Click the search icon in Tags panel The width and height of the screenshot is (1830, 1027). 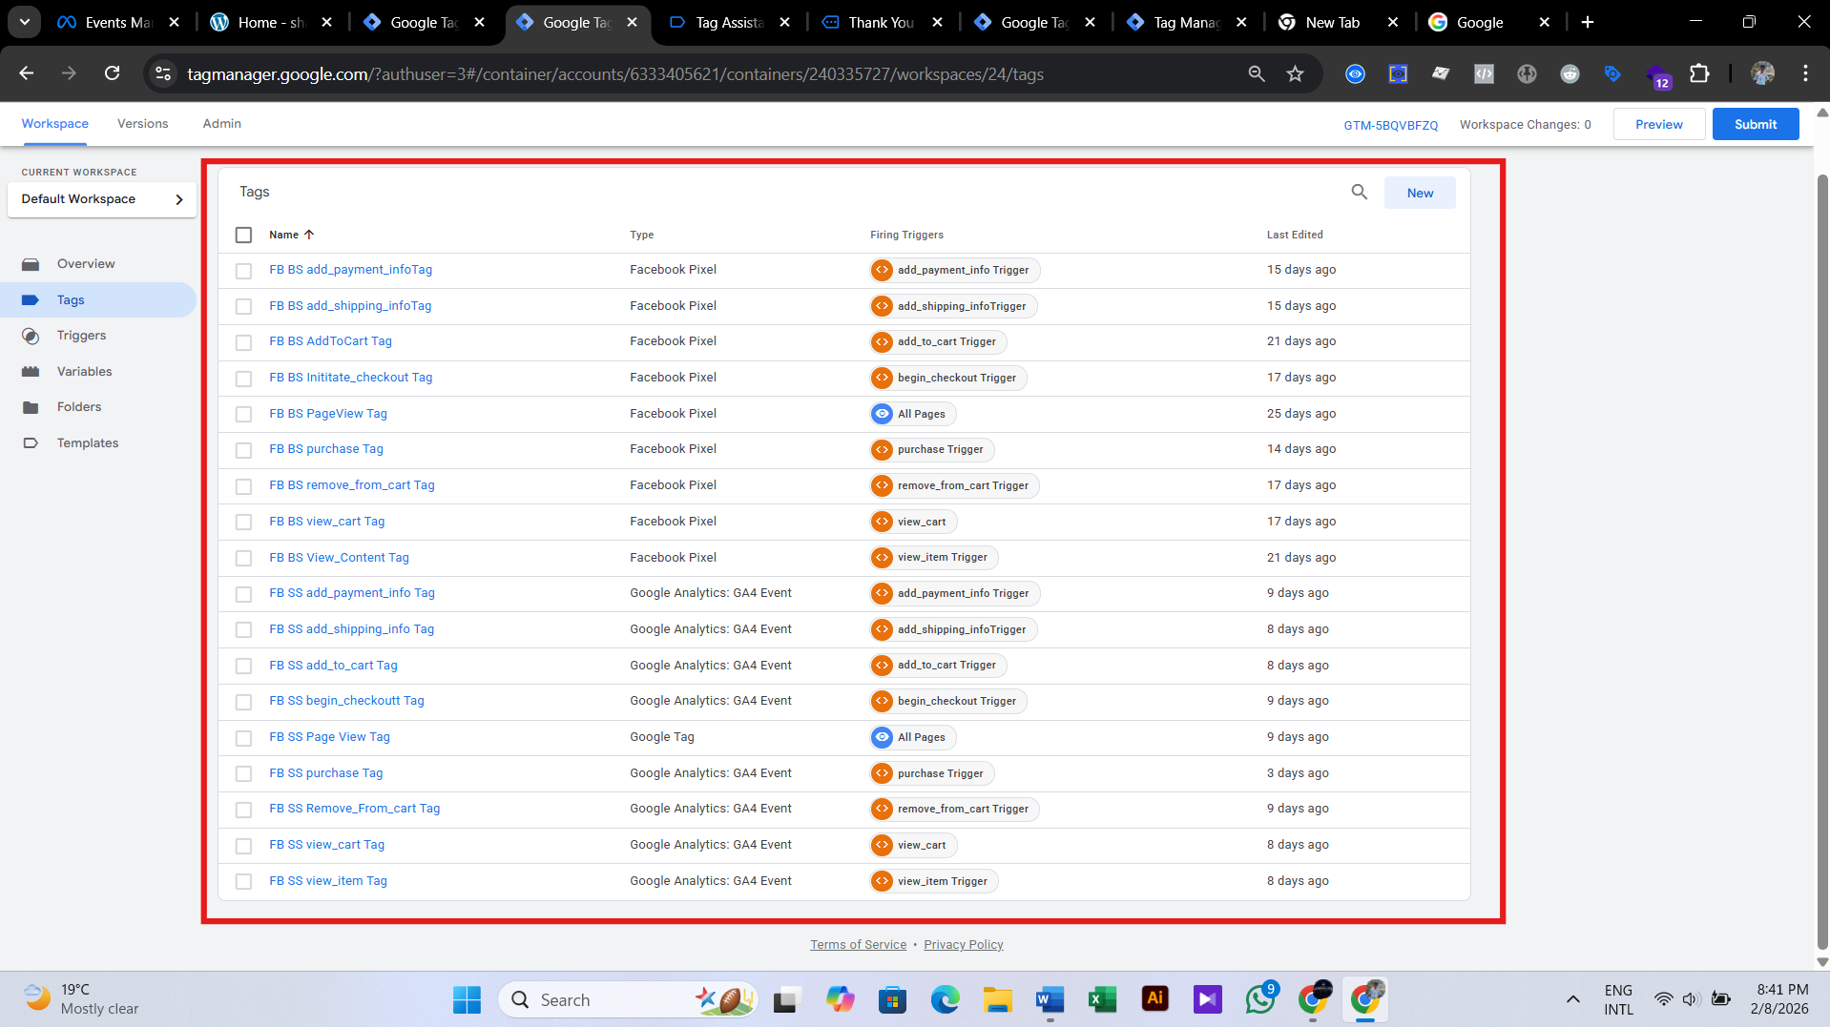(1359, 192)
